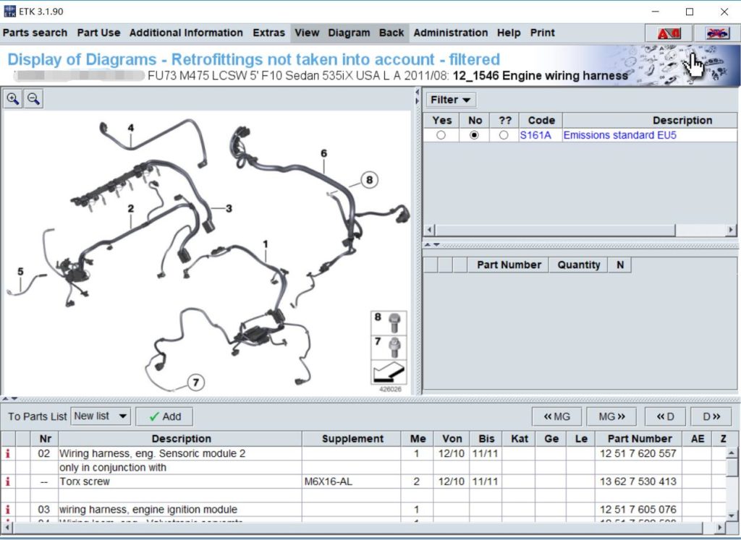The width and height of the screenshot is (741, 540).
Task: Select the Yes radio button for S161A
Action: (x=441, y=135)
